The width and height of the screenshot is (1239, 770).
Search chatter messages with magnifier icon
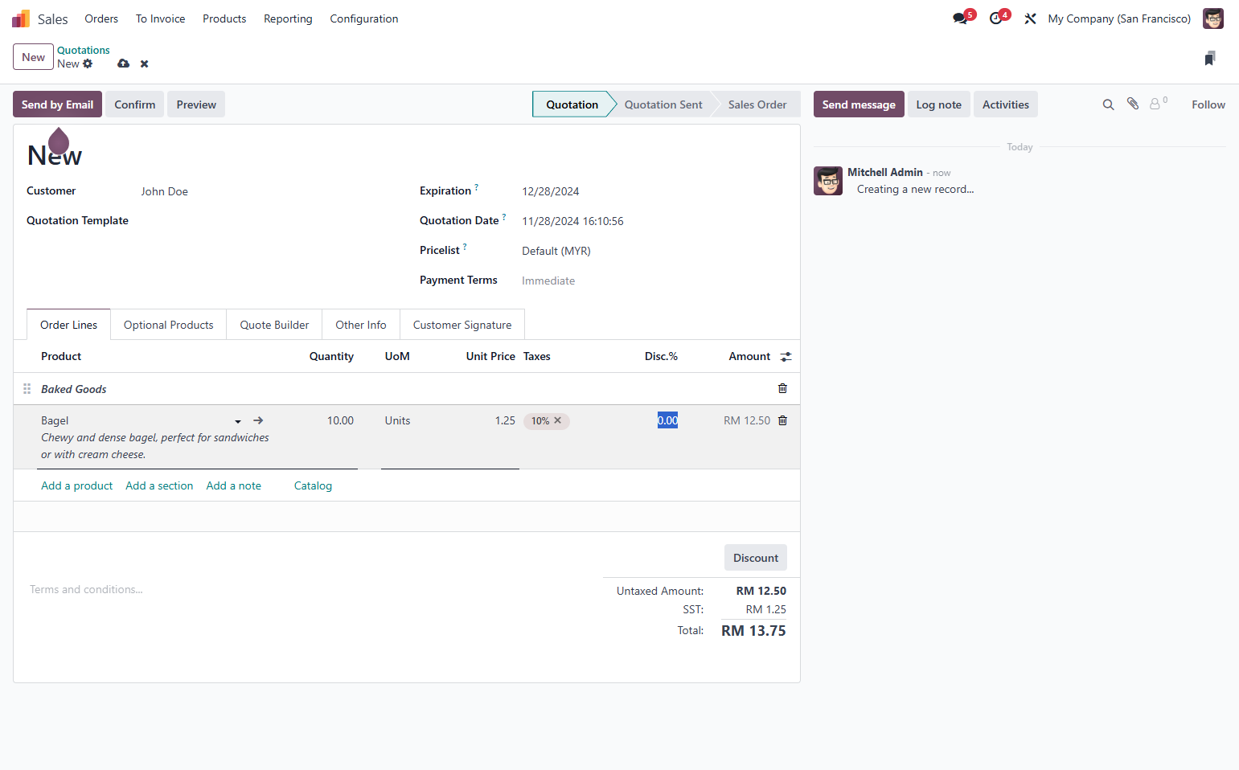(x=1108, y=104)
